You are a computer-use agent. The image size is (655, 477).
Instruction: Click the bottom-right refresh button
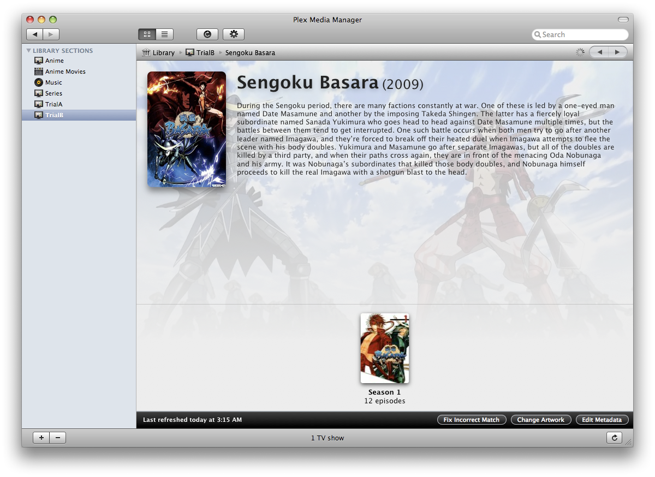point(614,438)
